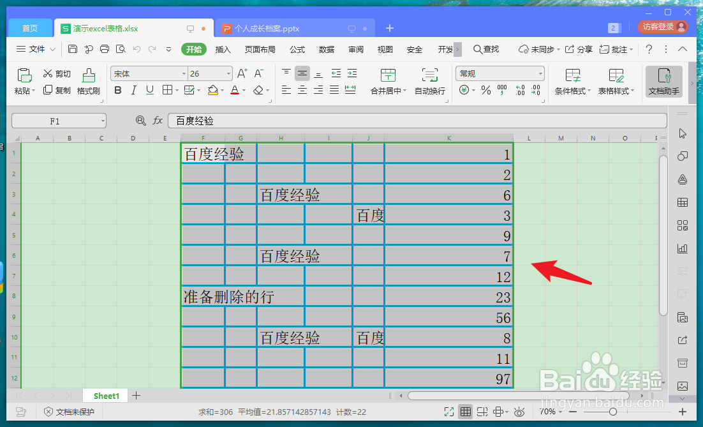Add a new sheet with plus icon
This screenshot has width=703, height=427.
[137, 396]
